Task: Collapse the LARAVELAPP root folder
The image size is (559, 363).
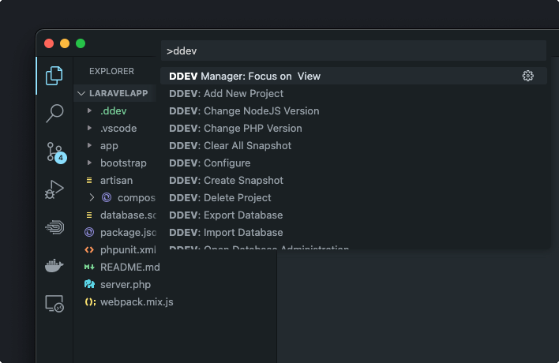Action: pyautogui.click(x=81, y=93)
